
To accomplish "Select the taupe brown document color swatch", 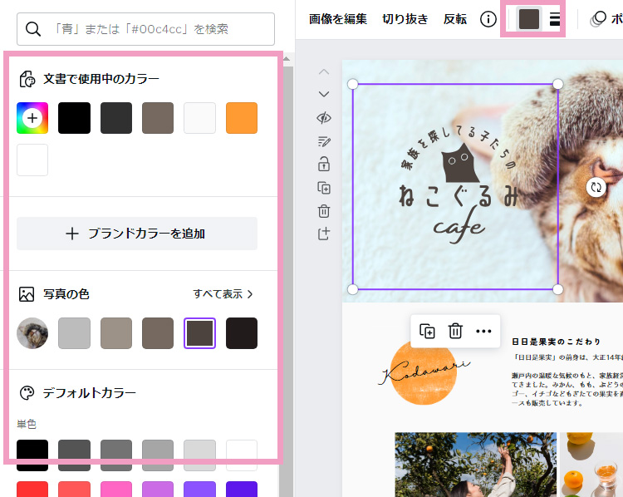I will (x=158, y=118).
